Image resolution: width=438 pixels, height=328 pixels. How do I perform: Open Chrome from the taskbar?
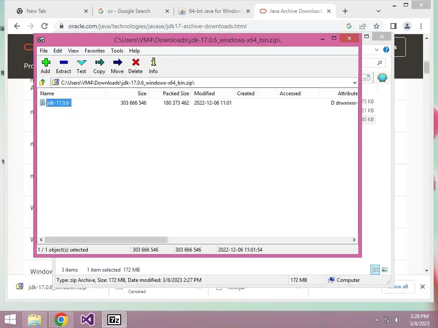[x=61, y=319]
